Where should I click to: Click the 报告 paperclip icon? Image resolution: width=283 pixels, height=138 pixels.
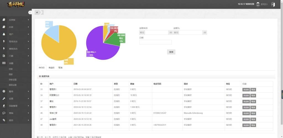[4, 120]
